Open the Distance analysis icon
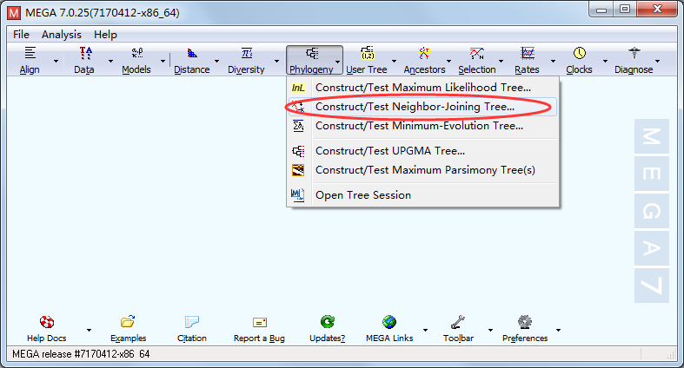This screenshot has height=368, width=684. pyautogui.click(x=192, y=53)
